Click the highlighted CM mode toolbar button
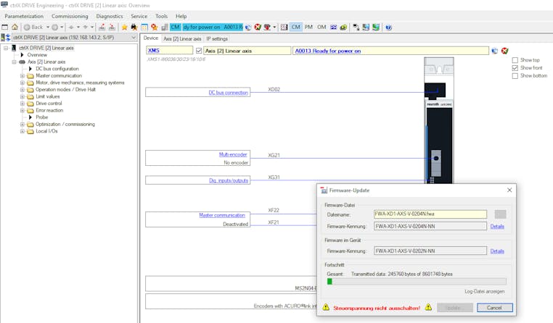 tap(295, 27)
